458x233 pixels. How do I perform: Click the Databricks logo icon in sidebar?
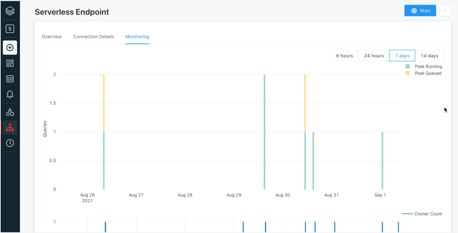(10, 11)
